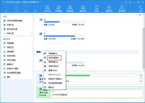Click 快速分区 in the sidebar
145x103 pixels.
(x=10, y=47)
